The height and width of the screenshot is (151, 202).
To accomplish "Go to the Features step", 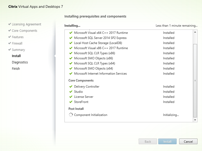I will tap(18, 37).
